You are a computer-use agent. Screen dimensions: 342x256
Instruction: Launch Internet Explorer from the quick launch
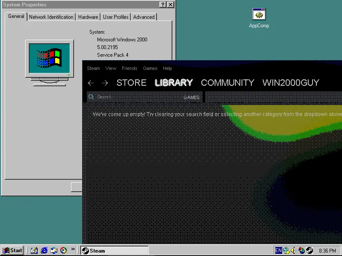tap(44, 250)
